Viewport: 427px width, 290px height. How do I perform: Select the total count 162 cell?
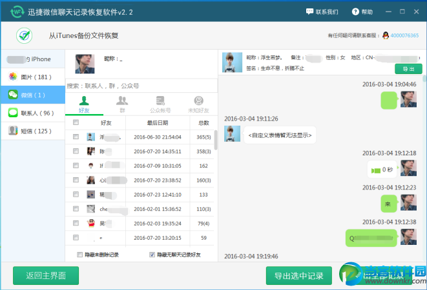[203, 166]
